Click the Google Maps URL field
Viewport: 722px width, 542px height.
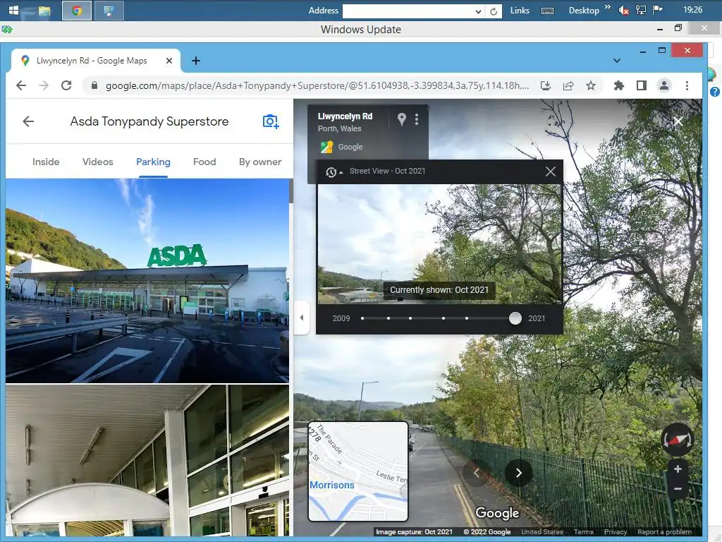click(x=317, y=85)
